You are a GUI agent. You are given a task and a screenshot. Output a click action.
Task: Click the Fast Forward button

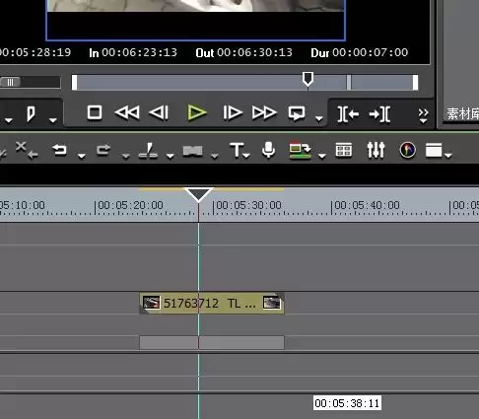point(264,112)
